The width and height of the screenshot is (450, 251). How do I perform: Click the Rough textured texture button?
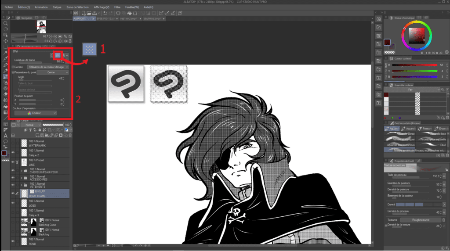(421, 220)
